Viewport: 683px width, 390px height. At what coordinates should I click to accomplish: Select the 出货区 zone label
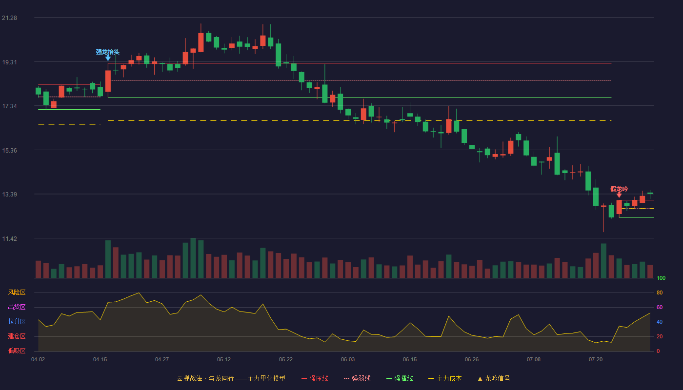pos(17,307)
